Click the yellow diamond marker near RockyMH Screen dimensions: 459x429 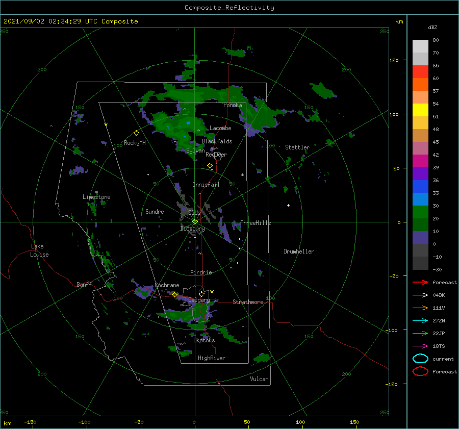pyautogui.click(x=136, y=133)
